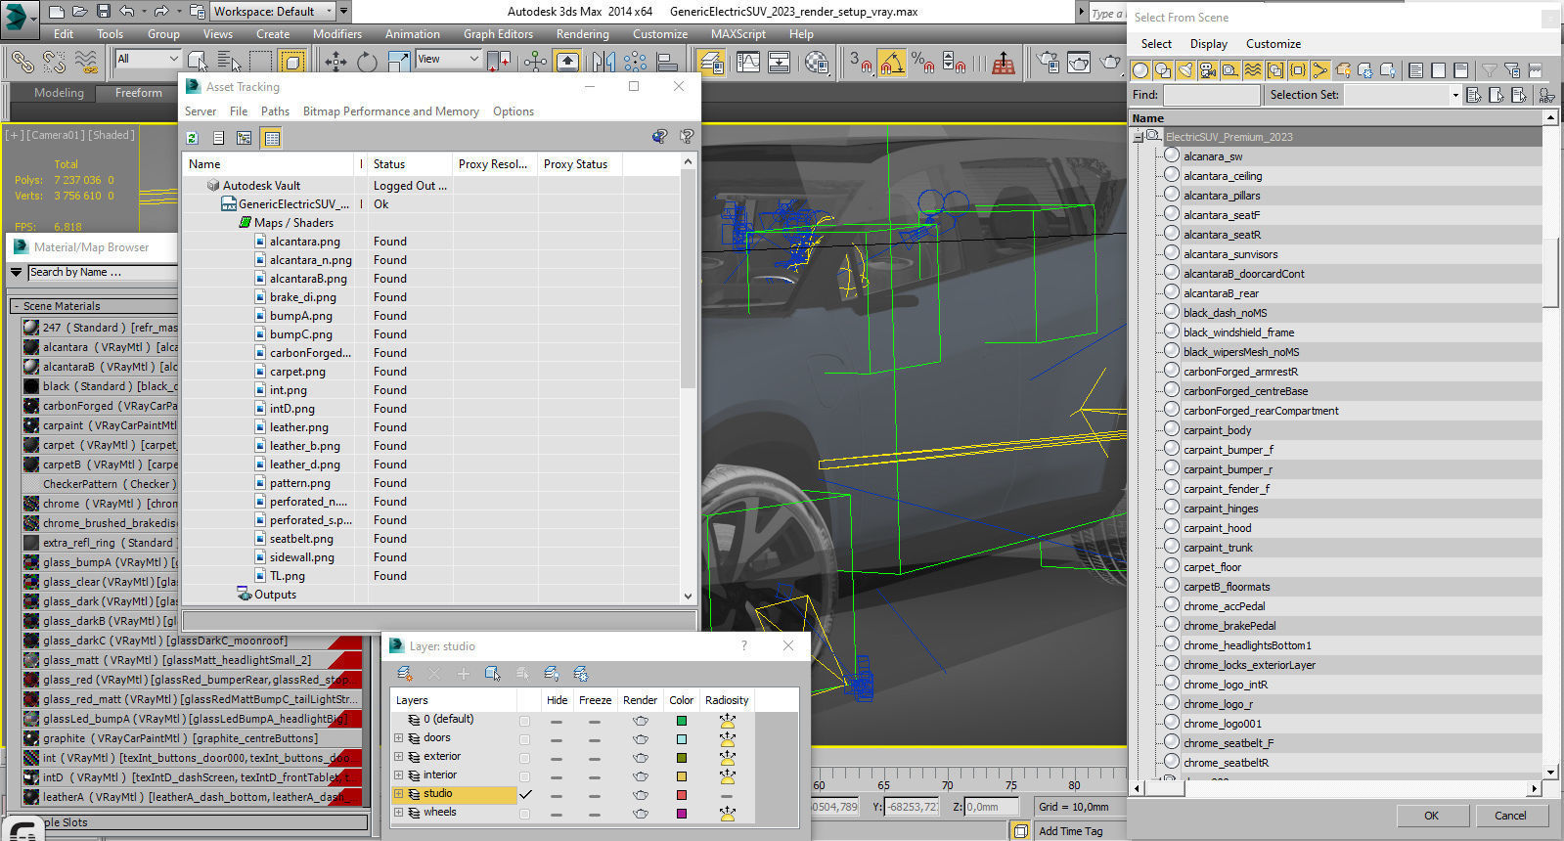Expand the interior layer

coord(398,775)
